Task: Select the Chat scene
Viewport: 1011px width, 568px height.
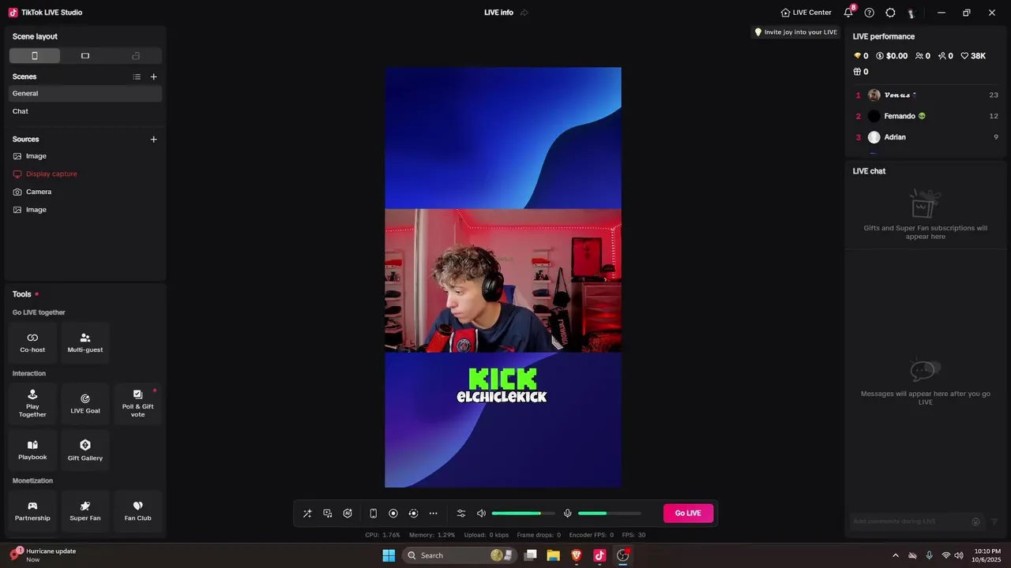Action: click(x=85, y=111)
